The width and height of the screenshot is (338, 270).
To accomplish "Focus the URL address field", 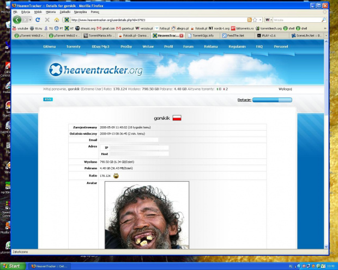I will (159, 20).
